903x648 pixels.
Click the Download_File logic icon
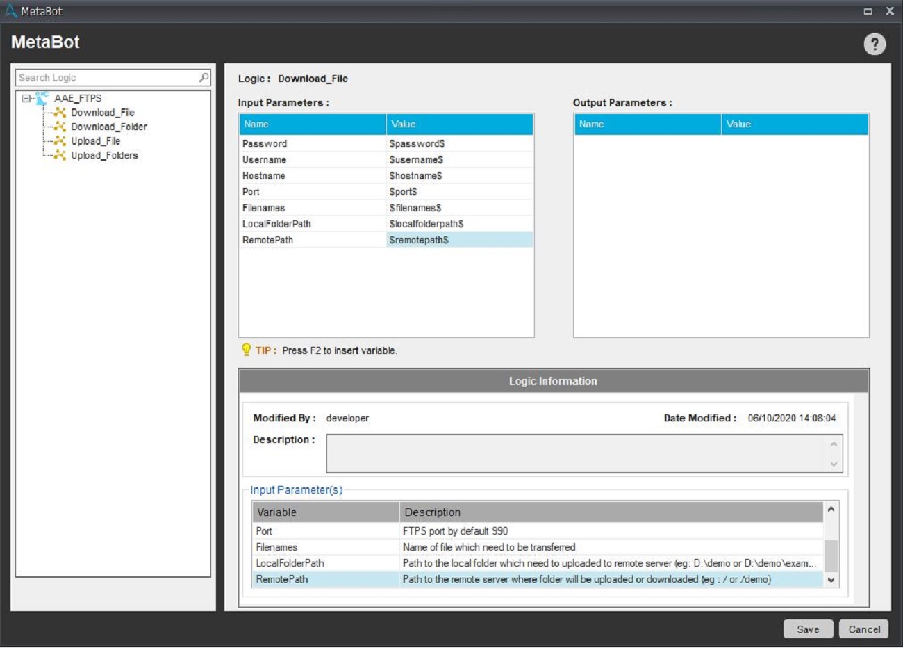60,113
